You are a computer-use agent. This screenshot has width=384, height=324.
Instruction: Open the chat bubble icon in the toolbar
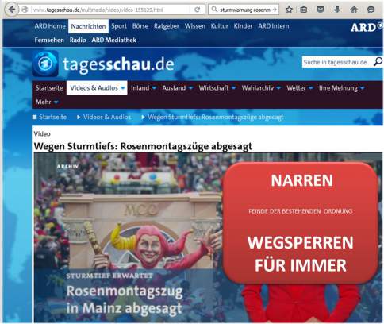pos(371,10)
